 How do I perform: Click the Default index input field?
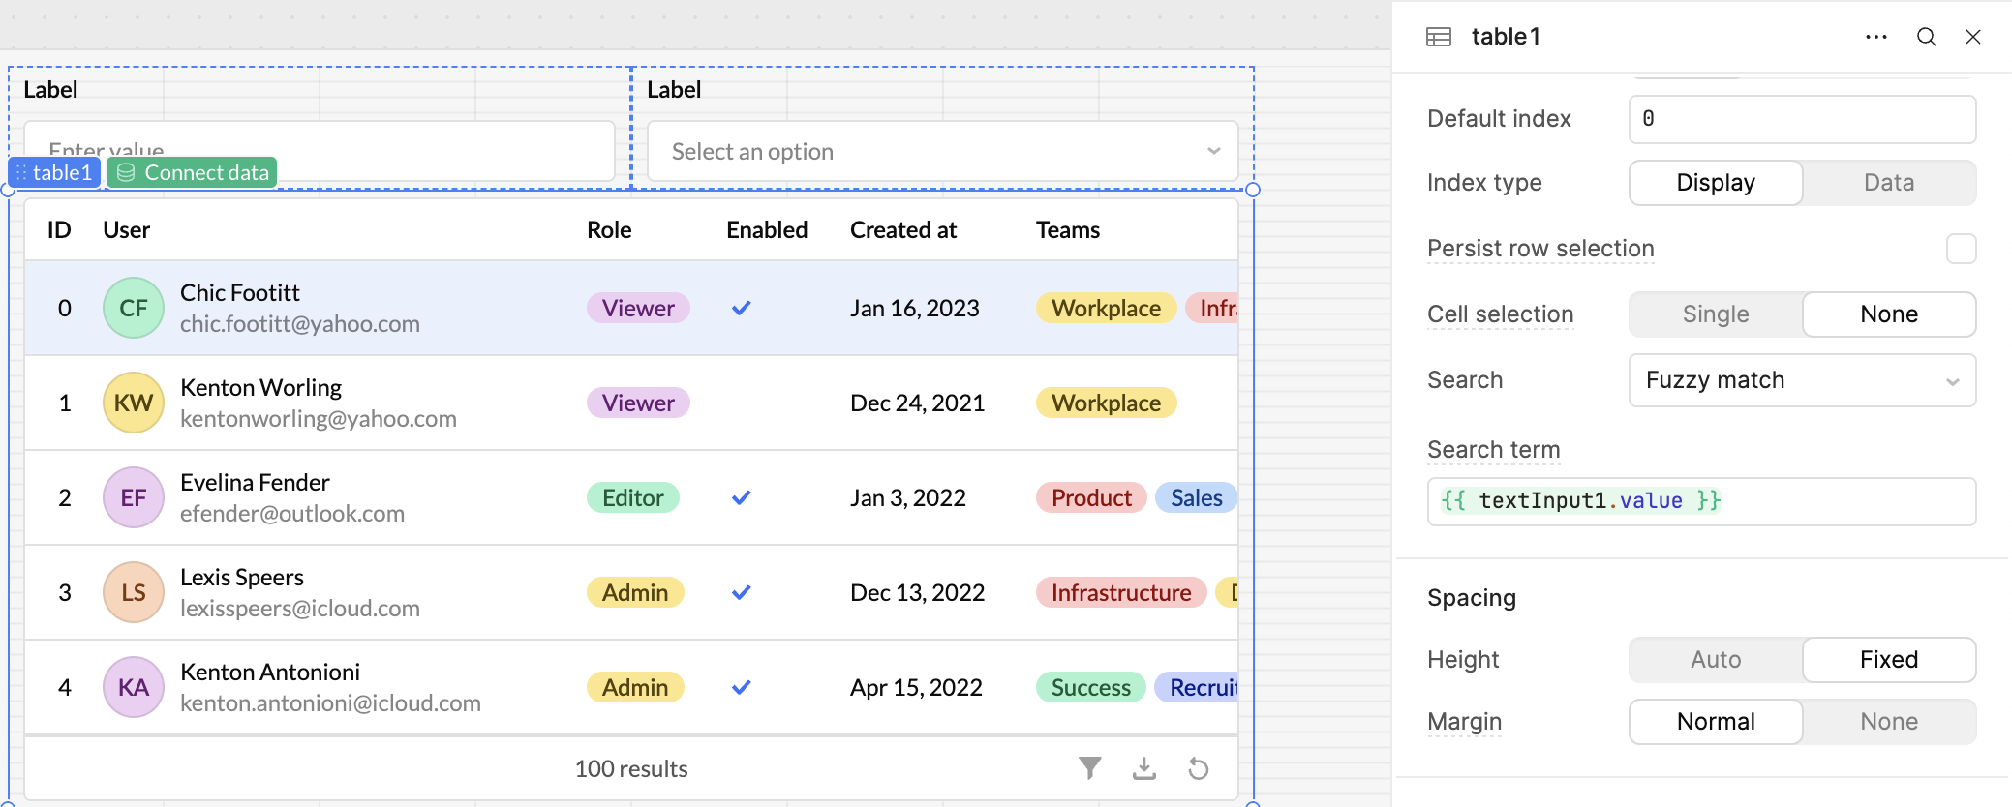pos(1802,119)
